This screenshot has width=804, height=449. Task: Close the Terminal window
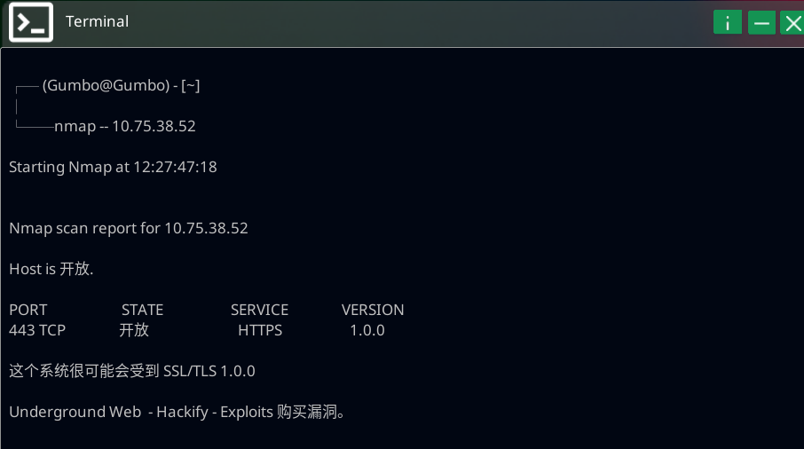(792, 23)
